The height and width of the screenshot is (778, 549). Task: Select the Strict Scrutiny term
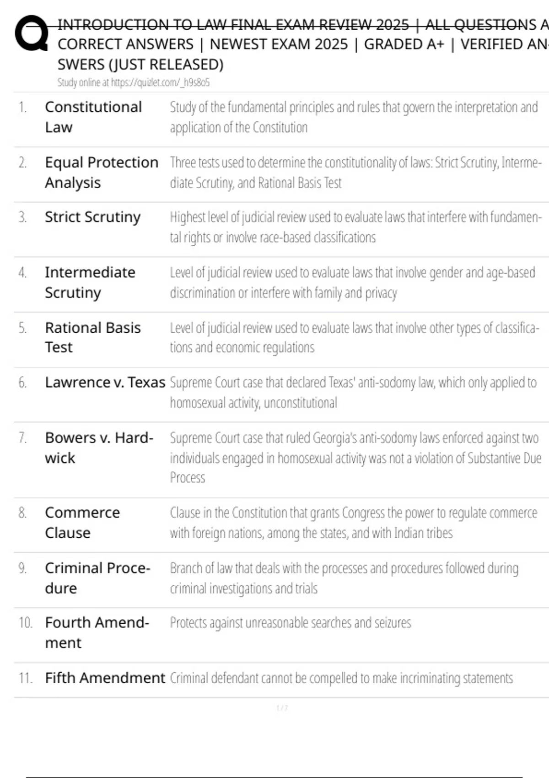pyautogui.click(x=92, y=217)
